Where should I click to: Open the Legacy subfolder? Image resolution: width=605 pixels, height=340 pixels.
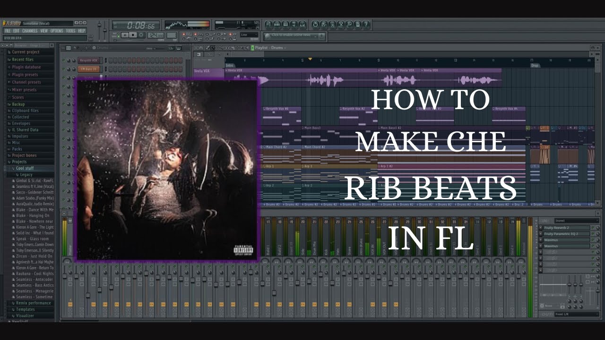(x=26, y=175)
